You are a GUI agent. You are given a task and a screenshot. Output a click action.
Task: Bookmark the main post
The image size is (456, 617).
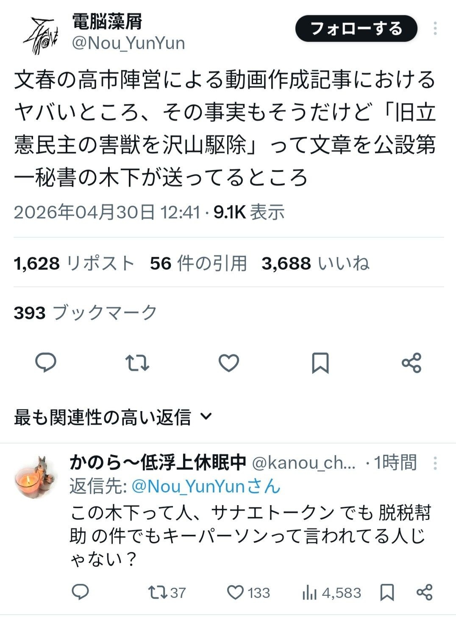[x=320, y=363]
